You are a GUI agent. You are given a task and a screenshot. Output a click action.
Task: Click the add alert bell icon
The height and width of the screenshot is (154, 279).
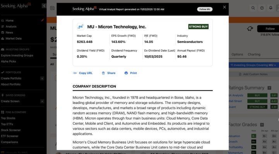(250, 28)
